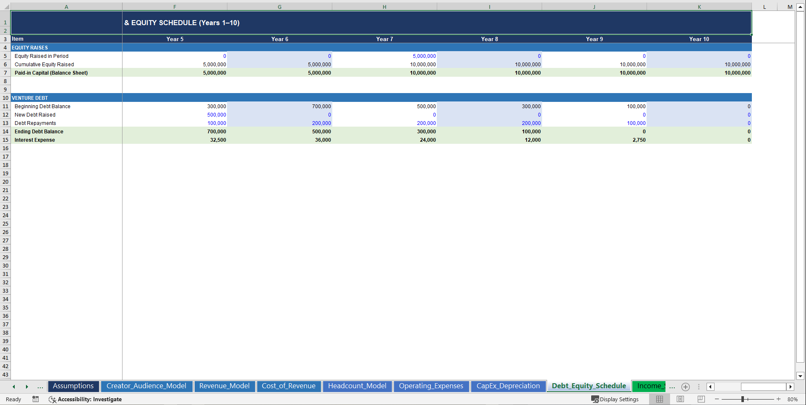Expand hidden sheets via the ellipsis before Assumptions
Viewport: 806px width, 405px height.
point(40,387)
